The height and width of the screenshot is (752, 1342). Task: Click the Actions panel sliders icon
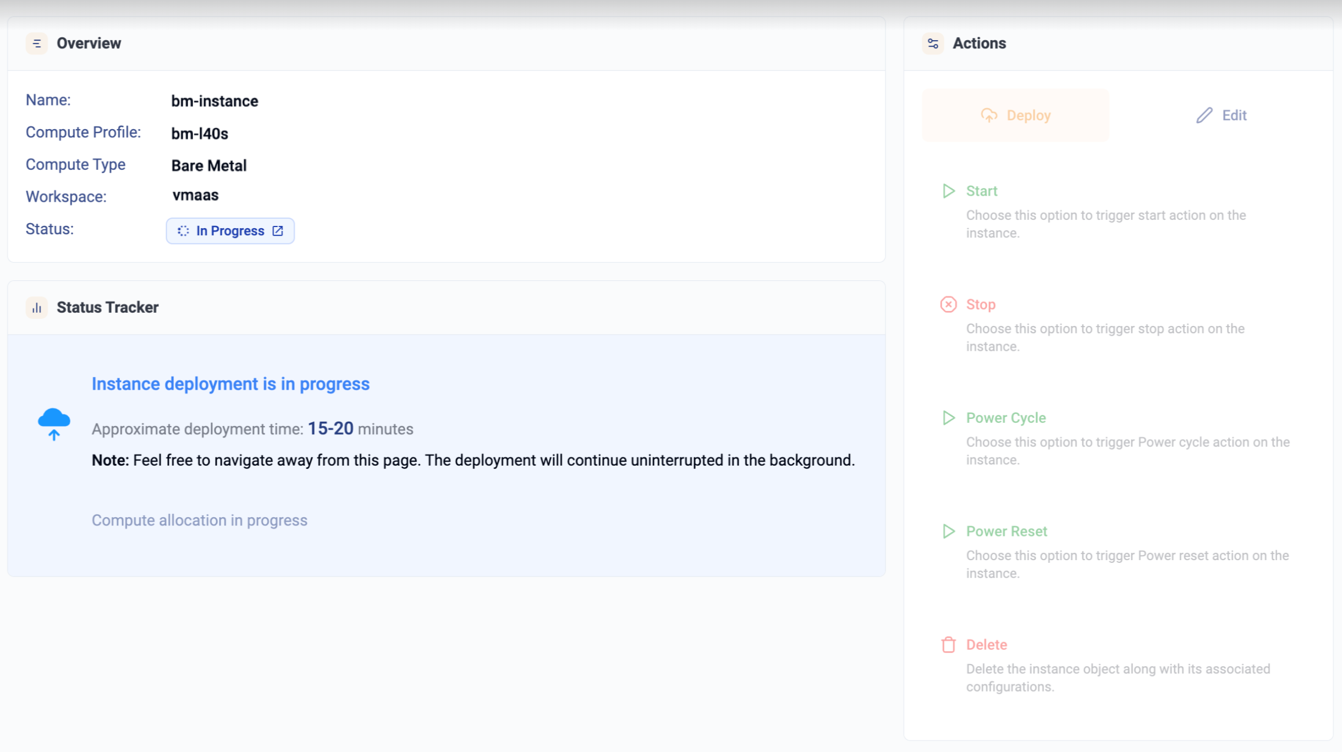[933, 43]
